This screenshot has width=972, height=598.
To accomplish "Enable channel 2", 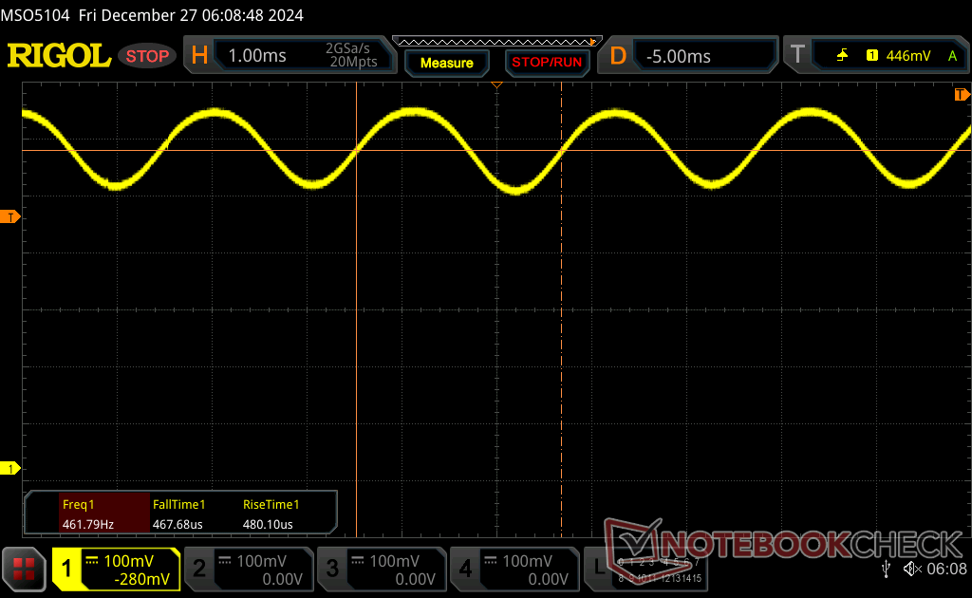I will (248, 570).
